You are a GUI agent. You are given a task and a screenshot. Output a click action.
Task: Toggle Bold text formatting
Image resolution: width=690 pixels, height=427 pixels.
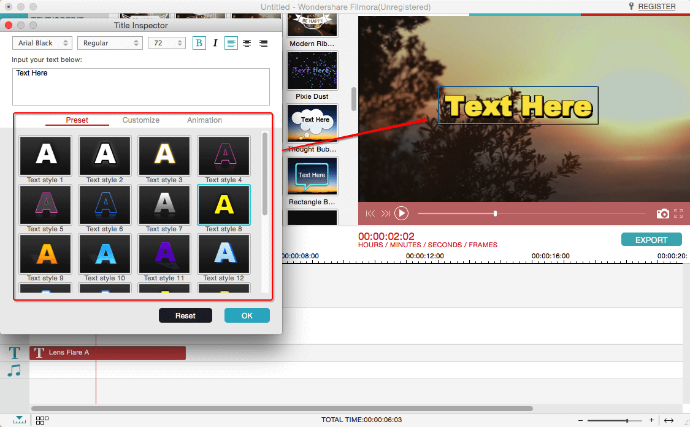[x=199, y=43]
